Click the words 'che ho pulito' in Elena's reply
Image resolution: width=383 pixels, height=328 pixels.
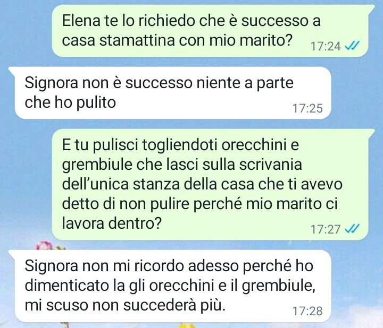point(70,102)
